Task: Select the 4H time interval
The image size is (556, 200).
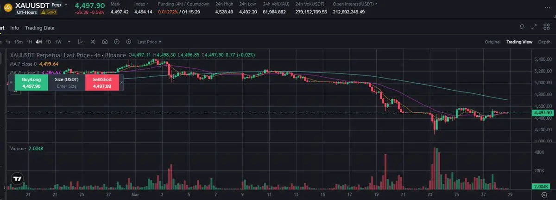Action: pos(38,42)
